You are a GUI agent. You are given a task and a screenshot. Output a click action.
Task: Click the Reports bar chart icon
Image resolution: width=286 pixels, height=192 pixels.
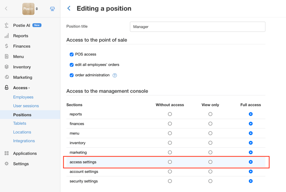pyautogui.click(x=6, y=36)
